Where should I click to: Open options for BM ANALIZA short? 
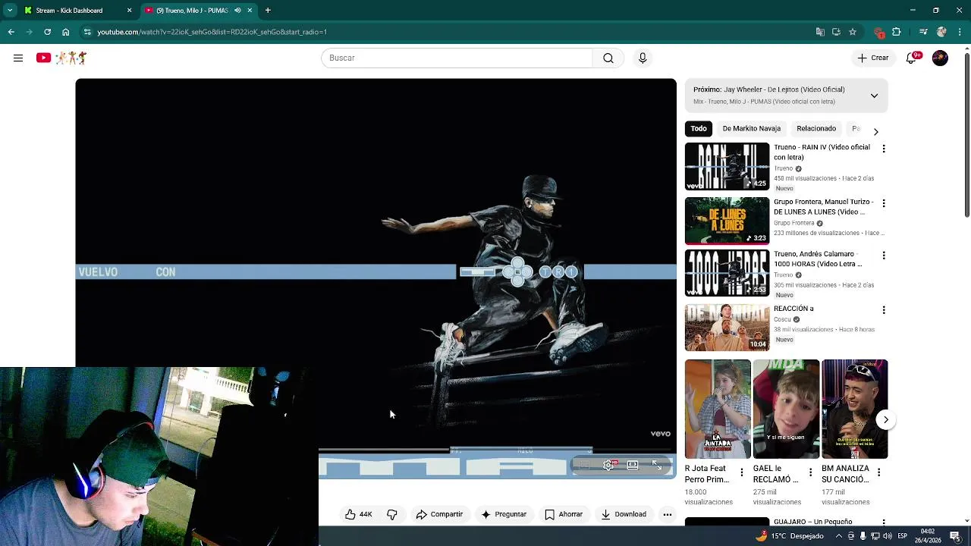point(878,472)
